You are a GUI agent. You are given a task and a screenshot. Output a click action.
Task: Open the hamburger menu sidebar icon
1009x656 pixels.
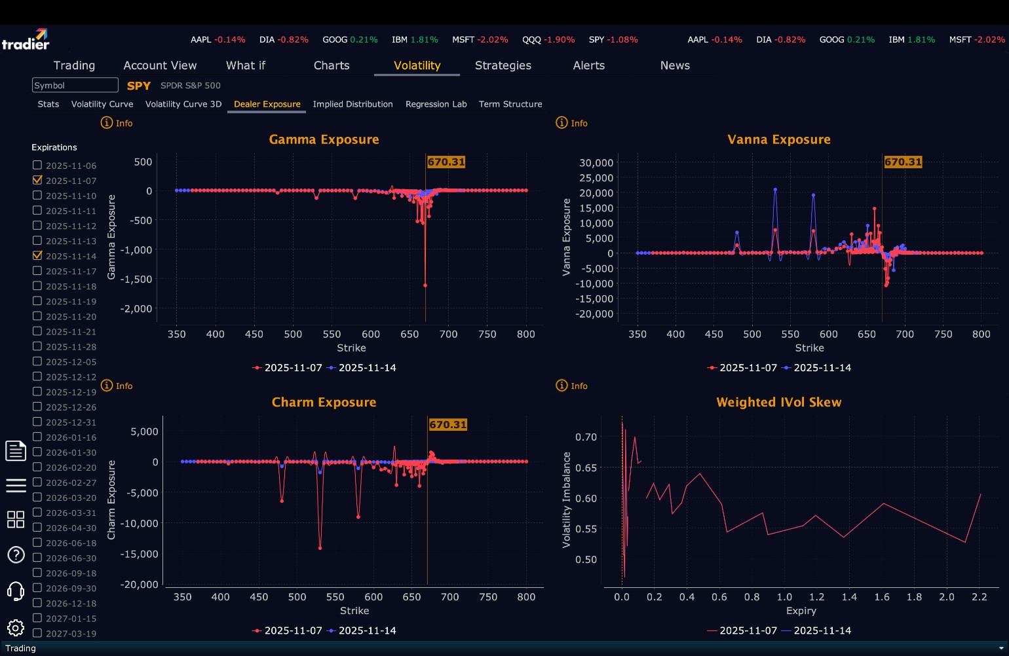[x=16, y=486]
